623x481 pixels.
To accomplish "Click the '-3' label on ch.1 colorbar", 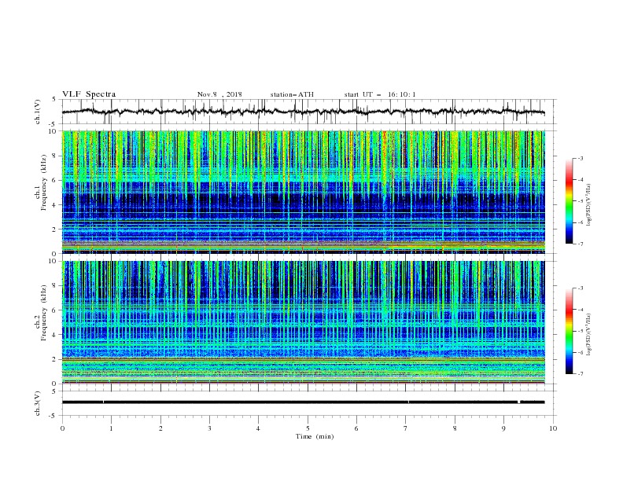I will [580, 158].
